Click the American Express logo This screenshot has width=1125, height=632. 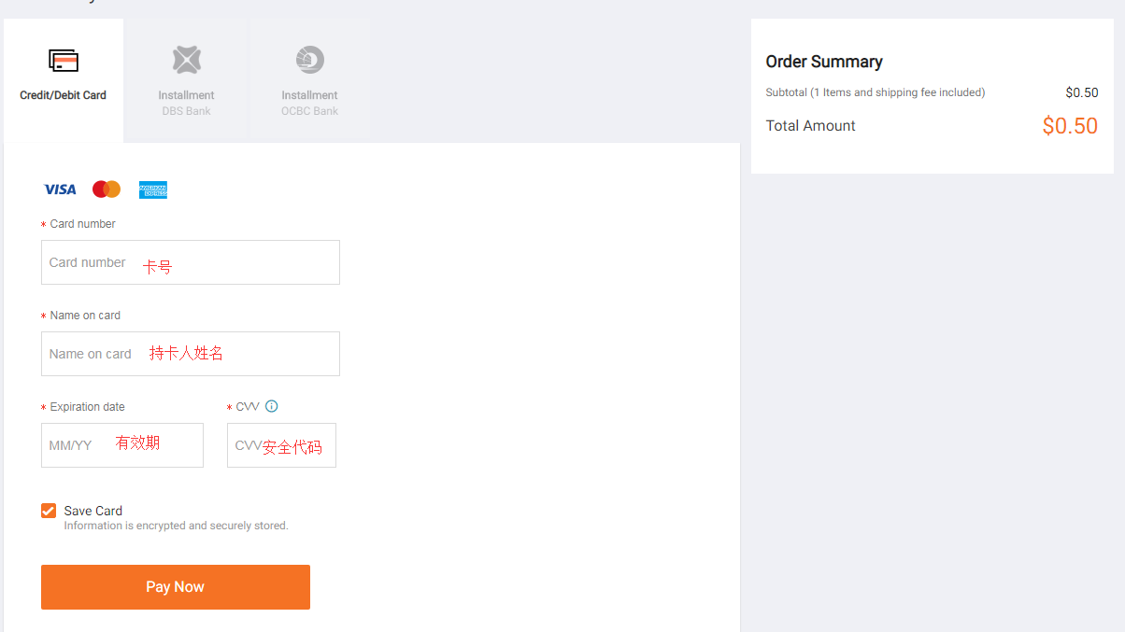click(x=153, y=190)
